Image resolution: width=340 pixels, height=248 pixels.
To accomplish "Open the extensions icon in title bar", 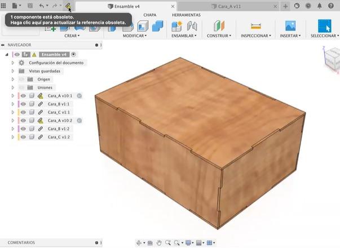I will 297,6.
